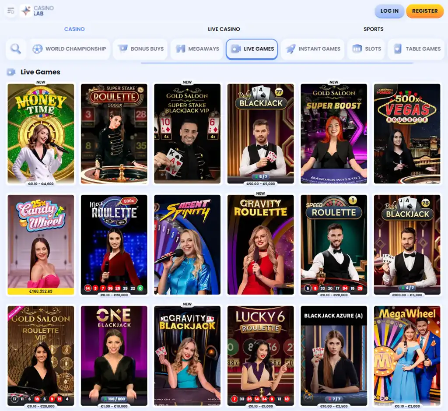The image size is (448, 411).
Task: Open Ruby Blackjack 77 table
Action: point(261,133)
